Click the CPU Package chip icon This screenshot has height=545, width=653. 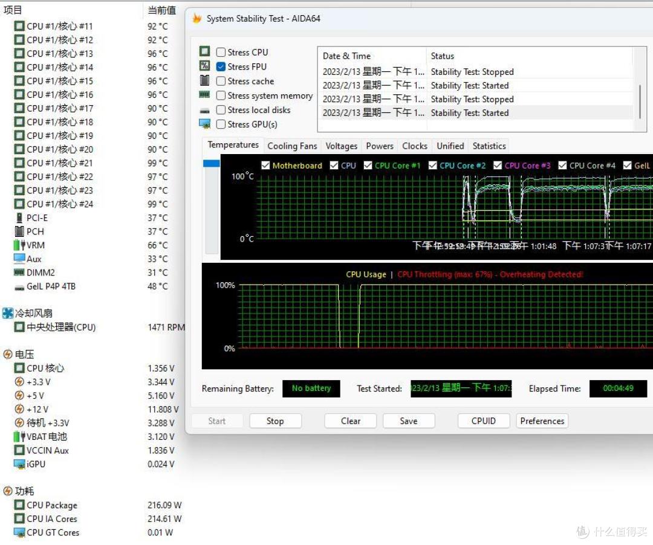tap(19, 505)
